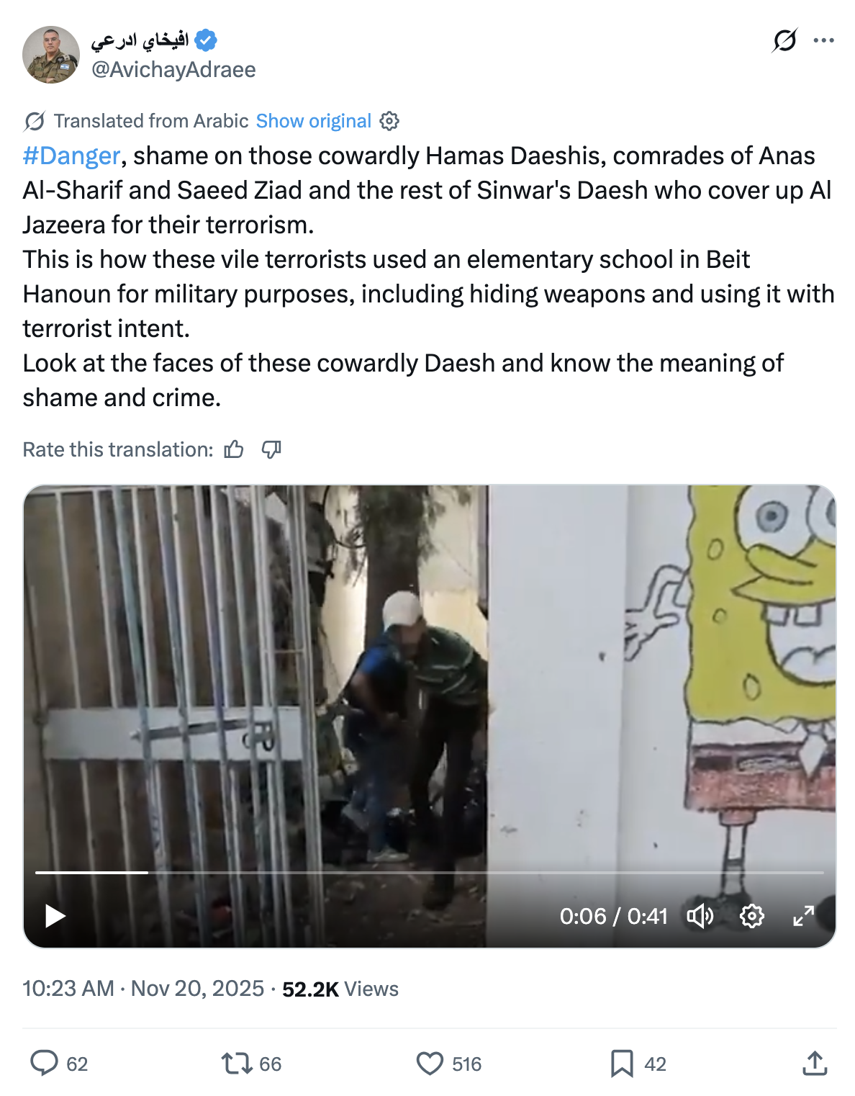This screenshot has height=1096, width=855.
Task: Expand video to fullscreen
Action: pos(803,916)
